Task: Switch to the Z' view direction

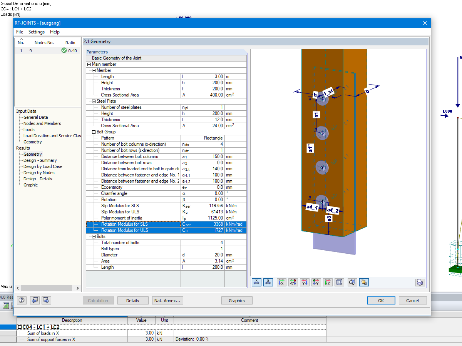Action: (x=328, y=282)
